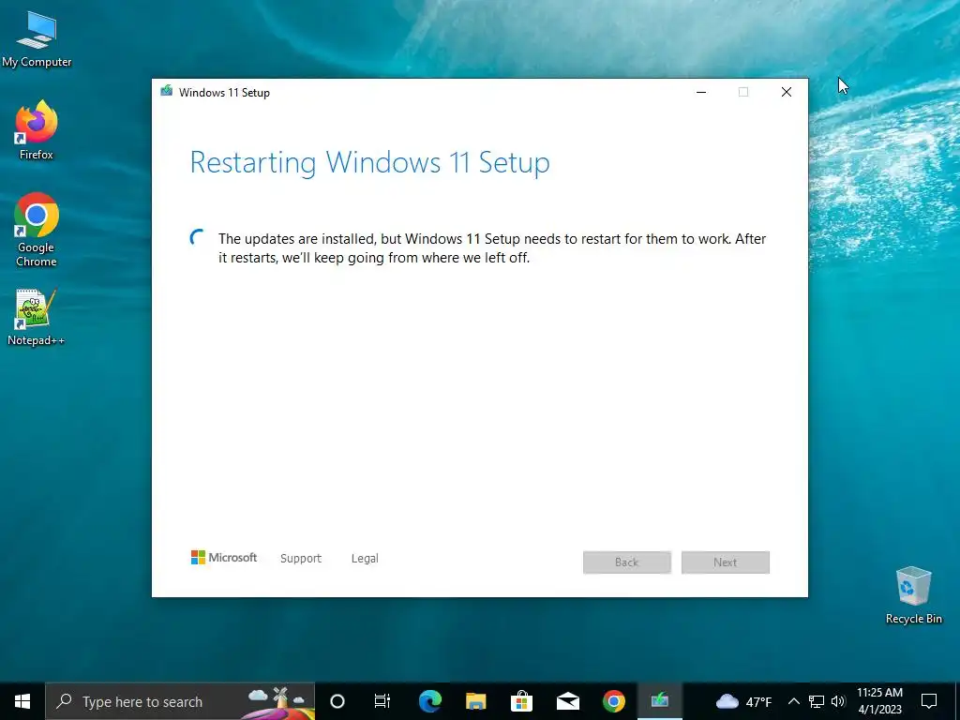Click the Restarting Windows 11 Setup heading
960x720 pixels.
point(369,163)
